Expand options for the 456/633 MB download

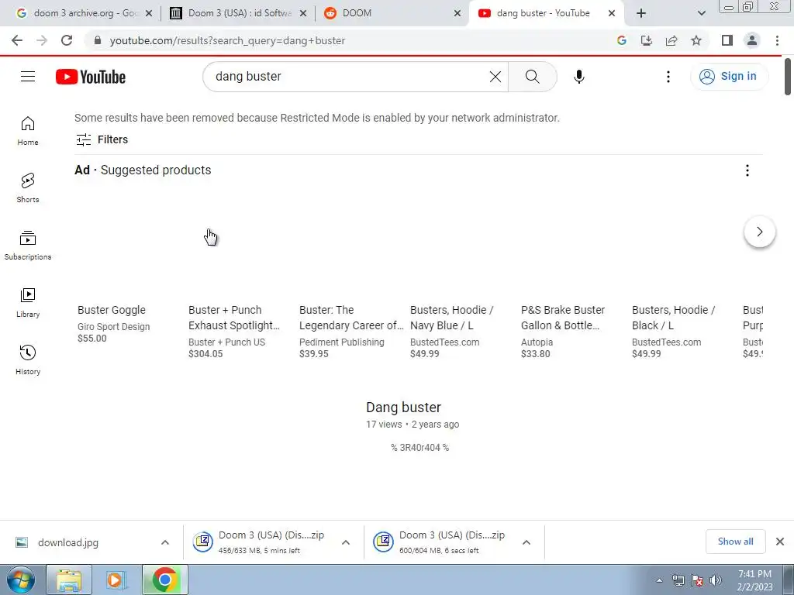[x=346, y=542]
